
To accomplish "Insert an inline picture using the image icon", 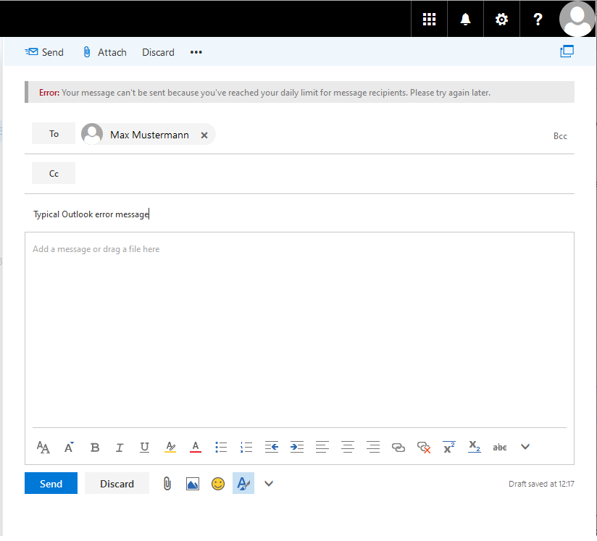I will pyautogui.click(x=192, y=483).
